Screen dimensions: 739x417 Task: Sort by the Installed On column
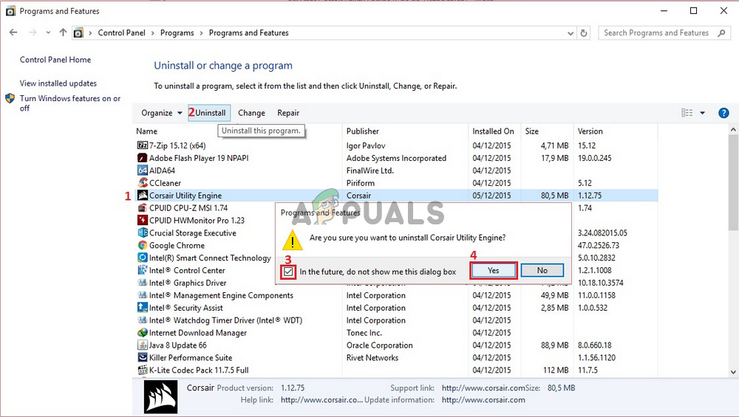[493, 131]
